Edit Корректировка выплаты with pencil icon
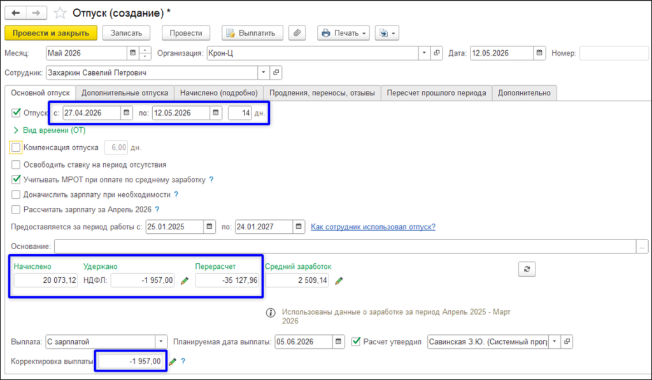This screenshot has width=652, height=380. coord(173,362)
